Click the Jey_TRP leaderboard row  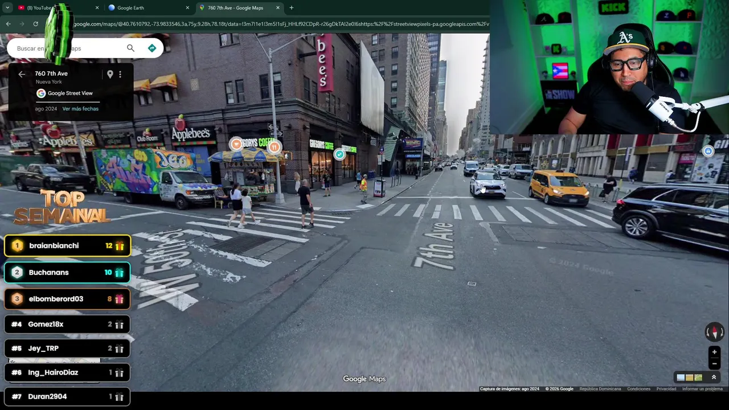point(67,348)
